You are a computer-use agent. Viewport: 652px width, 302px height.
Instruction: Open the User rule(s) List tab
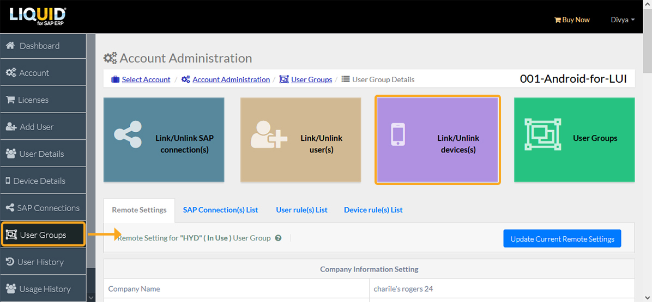click(301, 210)
